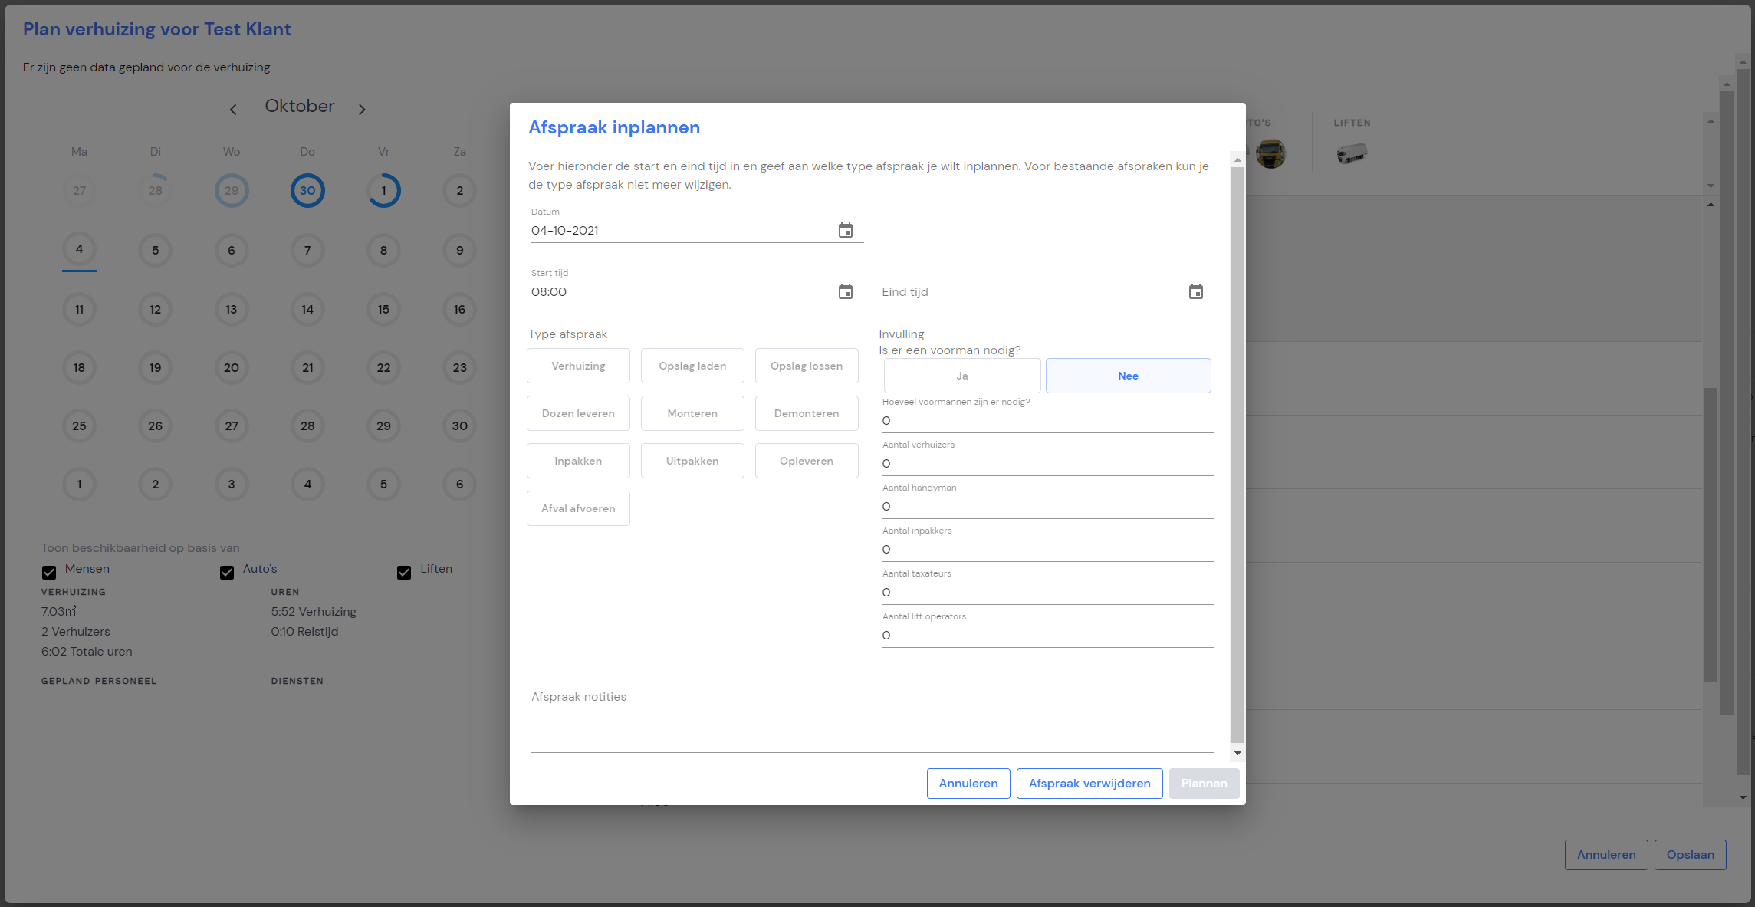Select Opslag lossen appointment type
The width and height of the screenshot is (1755, 907).
[807, 366]
